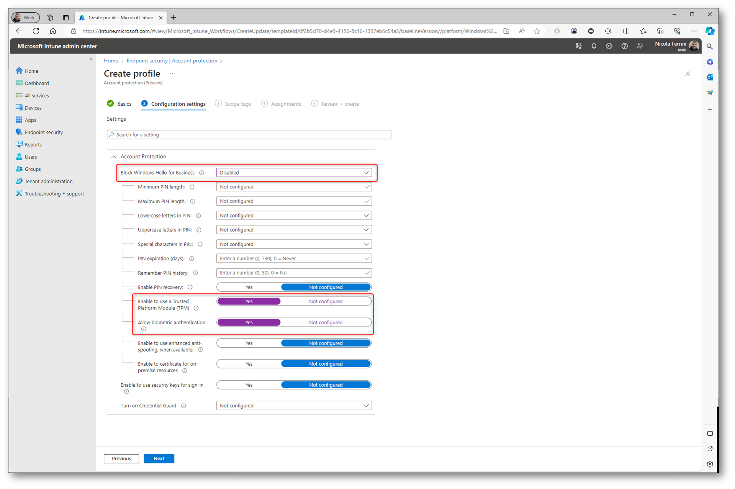This screenshot has width=735, height=489.
Task: Click the browser address bar URL
Action: tap(290, 31)
